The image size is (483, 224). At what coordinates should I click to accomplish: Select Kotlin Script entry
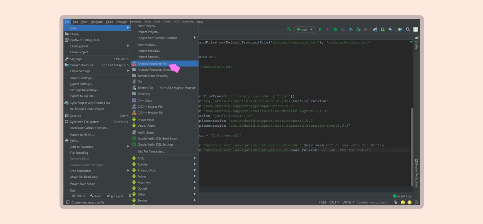(x=165, y=132)
